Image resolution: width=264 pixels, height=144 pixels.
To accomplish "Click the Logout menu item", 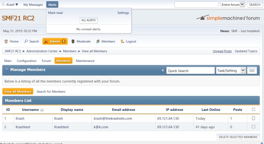I will [x=128, y=41].
